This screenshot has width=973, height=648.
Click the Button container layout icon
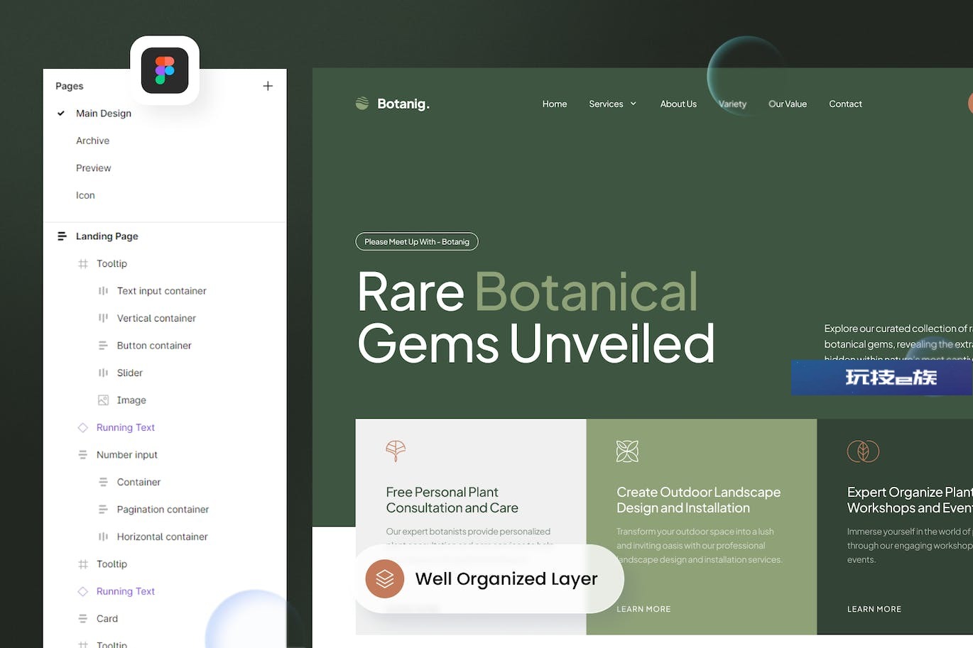point(103,346)
